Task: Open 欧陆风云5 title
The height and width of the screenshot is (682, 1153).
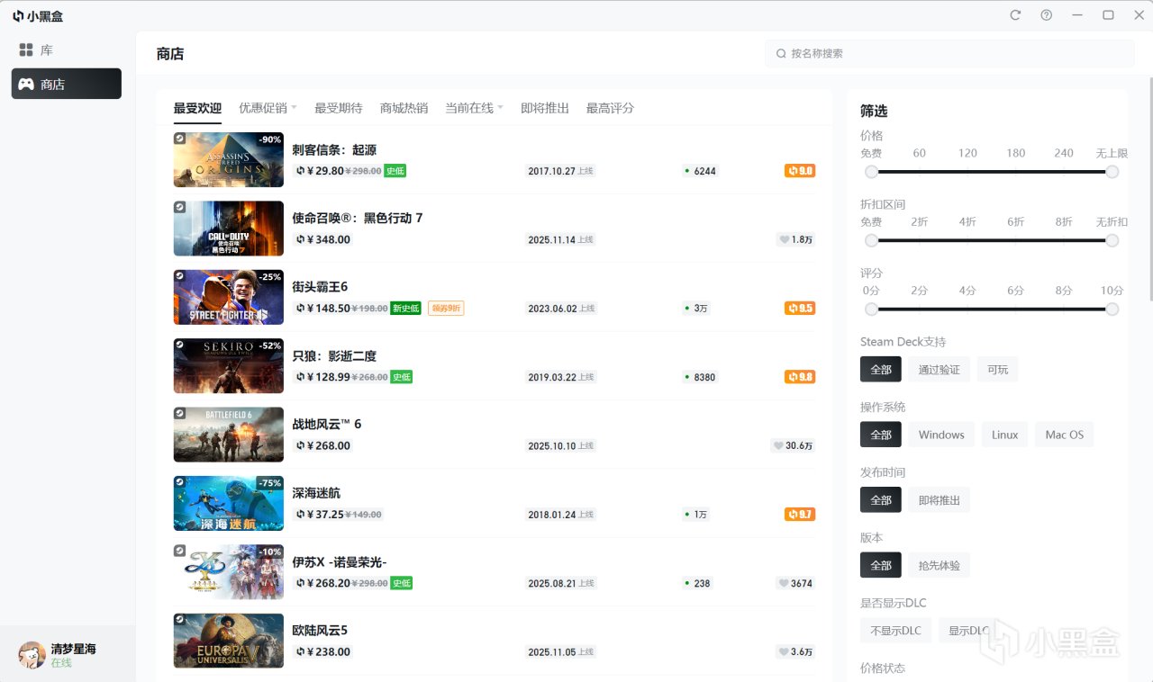Action: [x=320, y=630]
